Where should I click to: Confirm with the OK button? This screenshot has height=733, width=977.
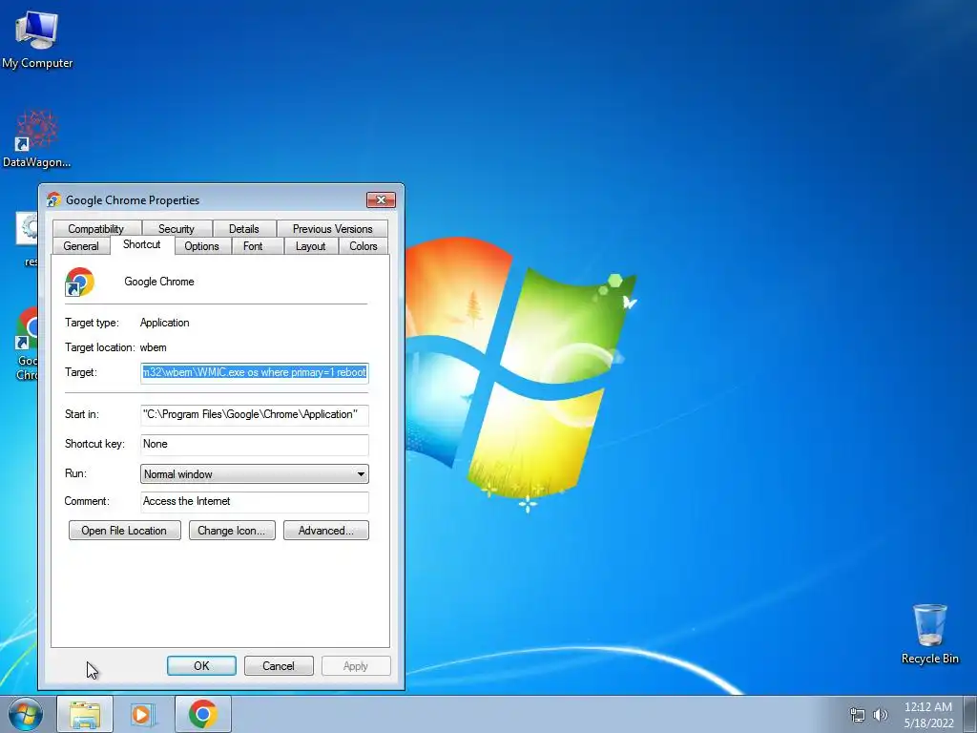coord(201,665)
